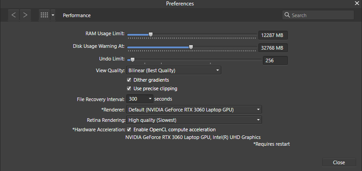
Task: Click the magnifier search icon
Action: [287, 15]
